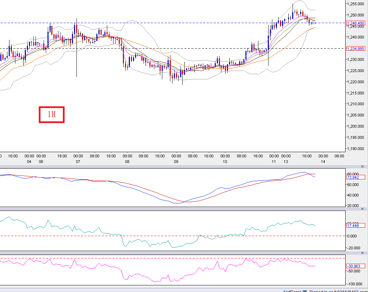Click date label 14 on time axis
This screenshot has height=292, width=368.
[x=323, y=162]
